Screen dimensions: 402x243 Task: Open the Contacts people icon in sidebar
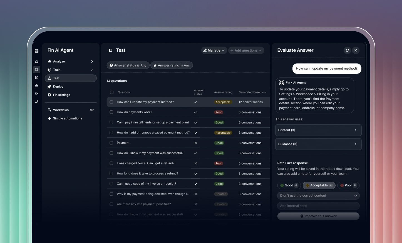[x=36, y=101]
